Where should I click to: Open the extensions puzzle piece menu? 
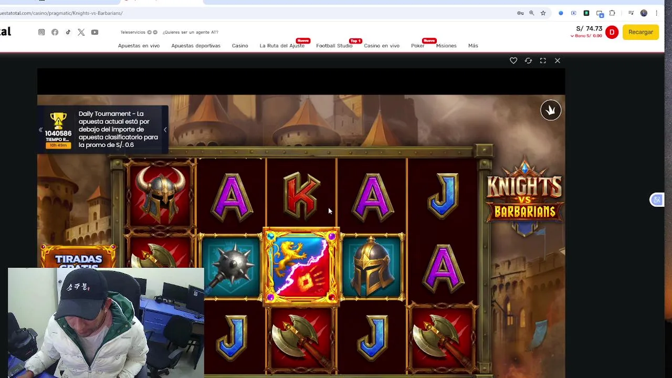pos(612,13)
